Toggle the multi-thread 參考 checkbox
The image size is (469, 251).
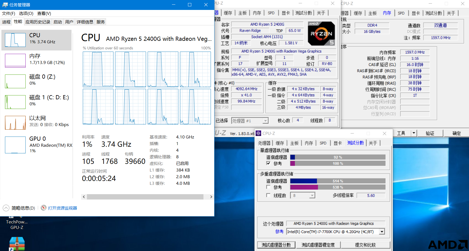(268, 187)
